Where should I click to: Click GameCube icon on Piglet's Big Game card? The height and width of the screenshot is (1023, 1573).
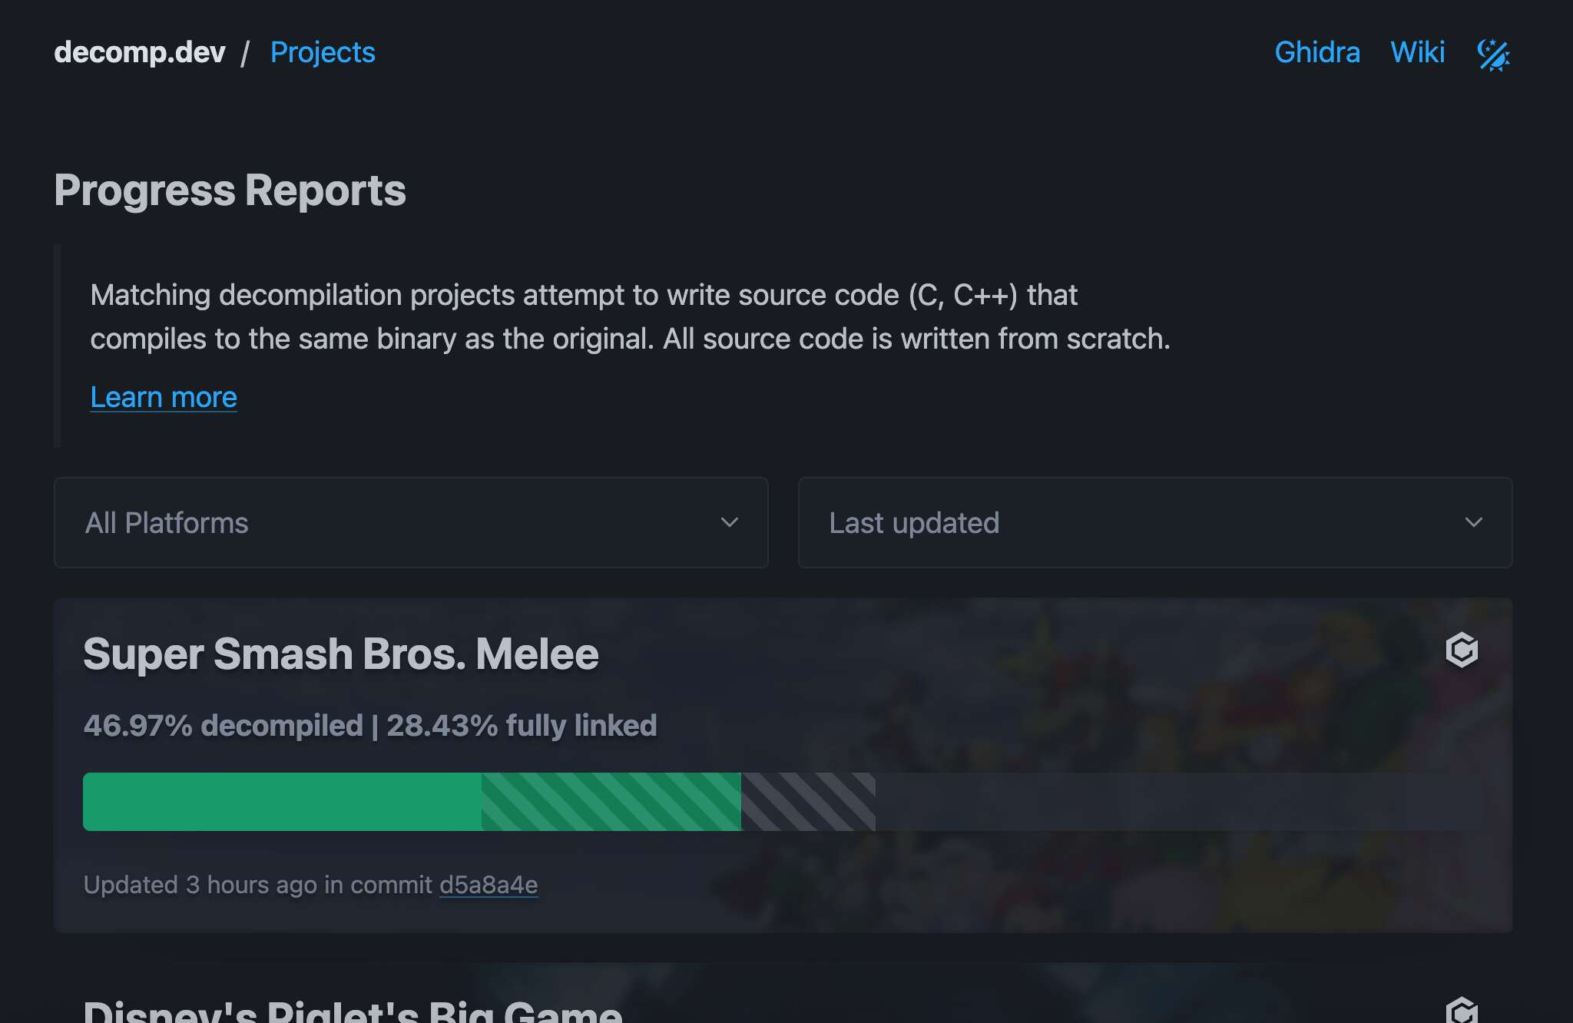[1462, 1009]
